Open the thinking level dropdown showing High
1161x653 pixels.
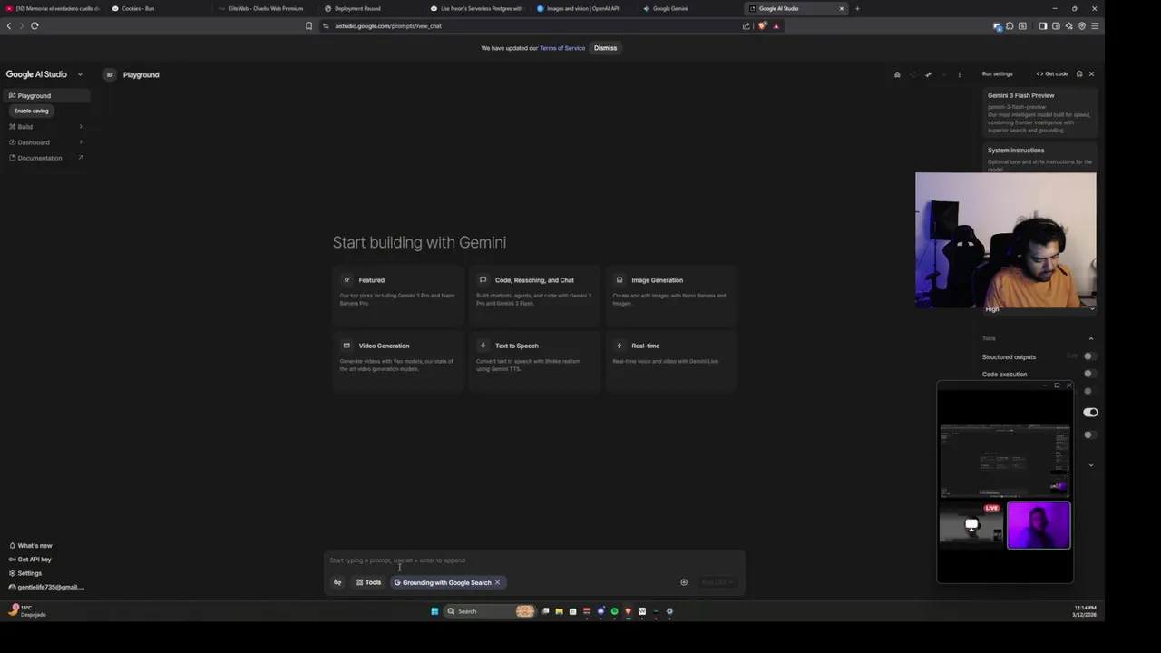pos(1039,309)
